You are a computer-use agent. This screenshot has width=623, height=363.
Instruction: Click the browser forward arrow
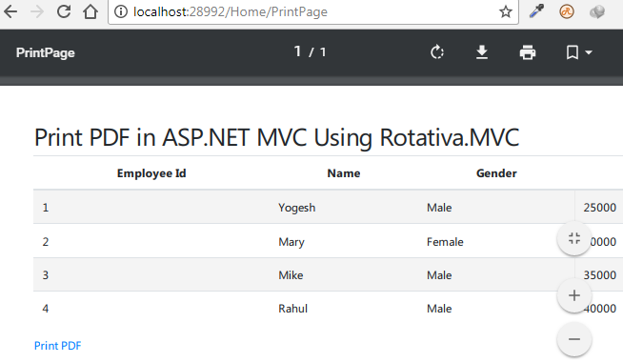37,11
